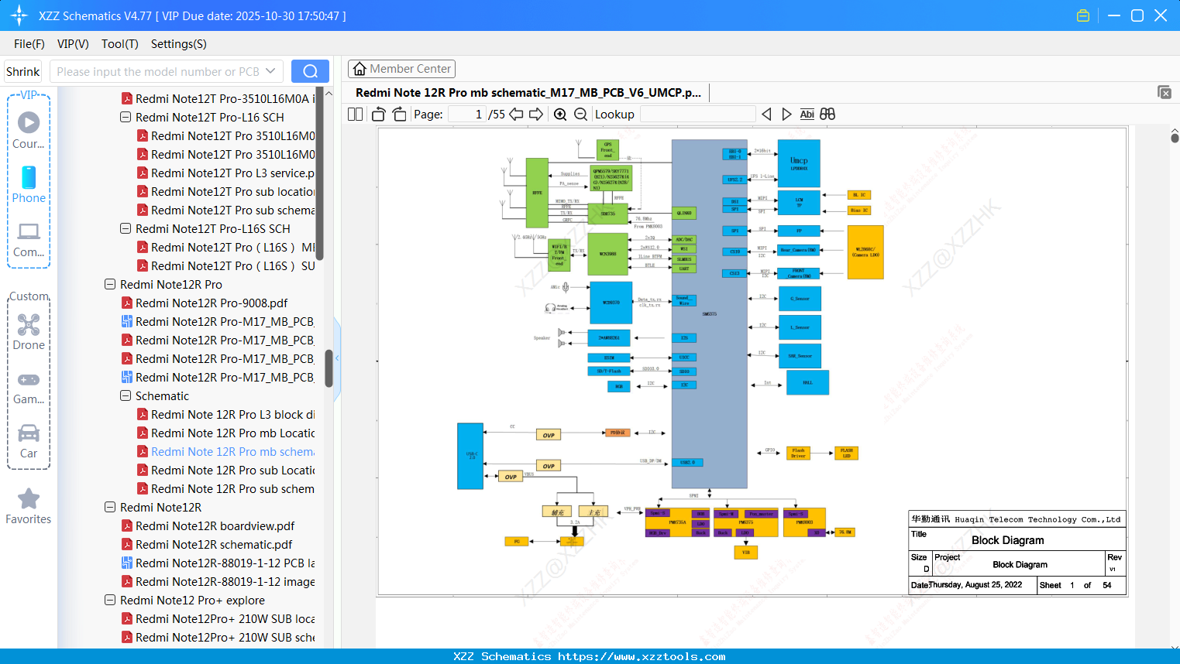Viewport: 1180px width, 664px height.
Task: Click the blue search magnifier button
Action: point(310,71)
